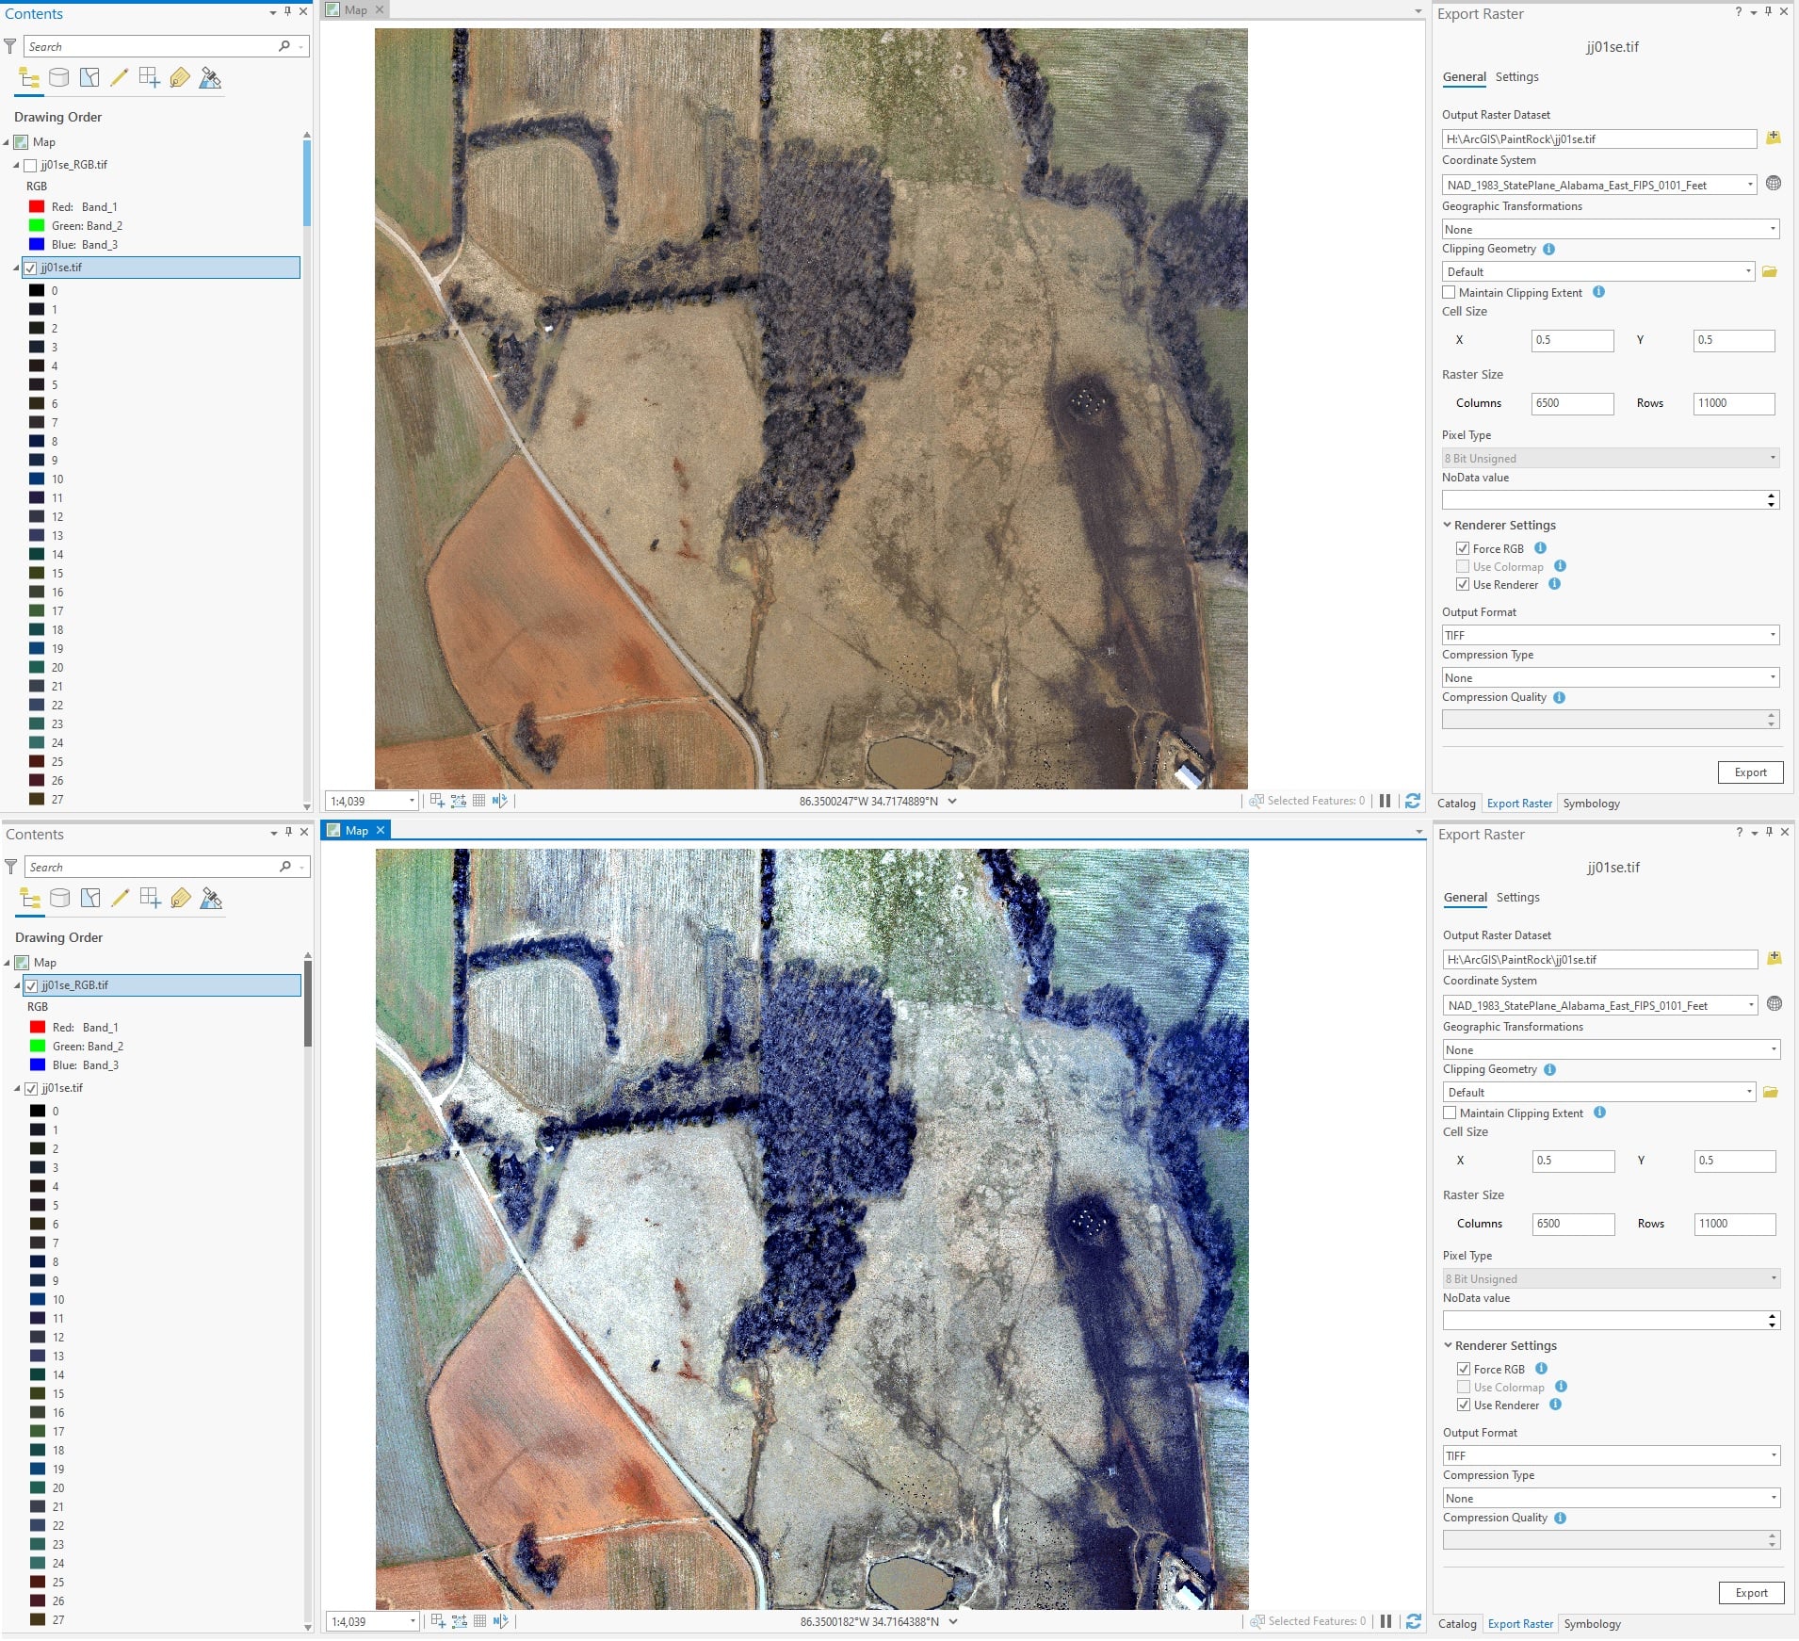Viewport: 1799px width, 1641px height.
Task: Click the globe icon beside top Coordinate System
Action: (x=1773, y=184)
